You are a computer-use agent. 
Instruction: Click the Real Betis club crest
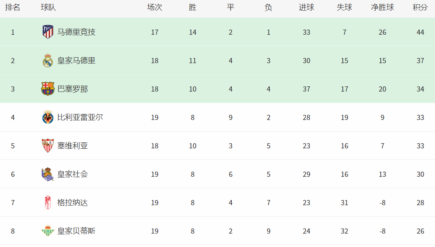click(x=48, y=231)
